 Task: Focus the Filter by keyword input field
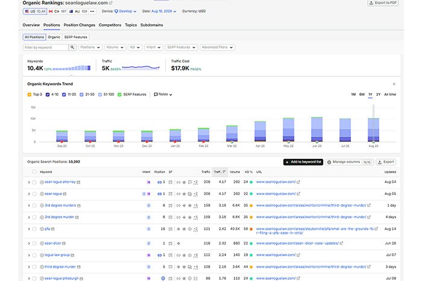click(x=45, y=48)
